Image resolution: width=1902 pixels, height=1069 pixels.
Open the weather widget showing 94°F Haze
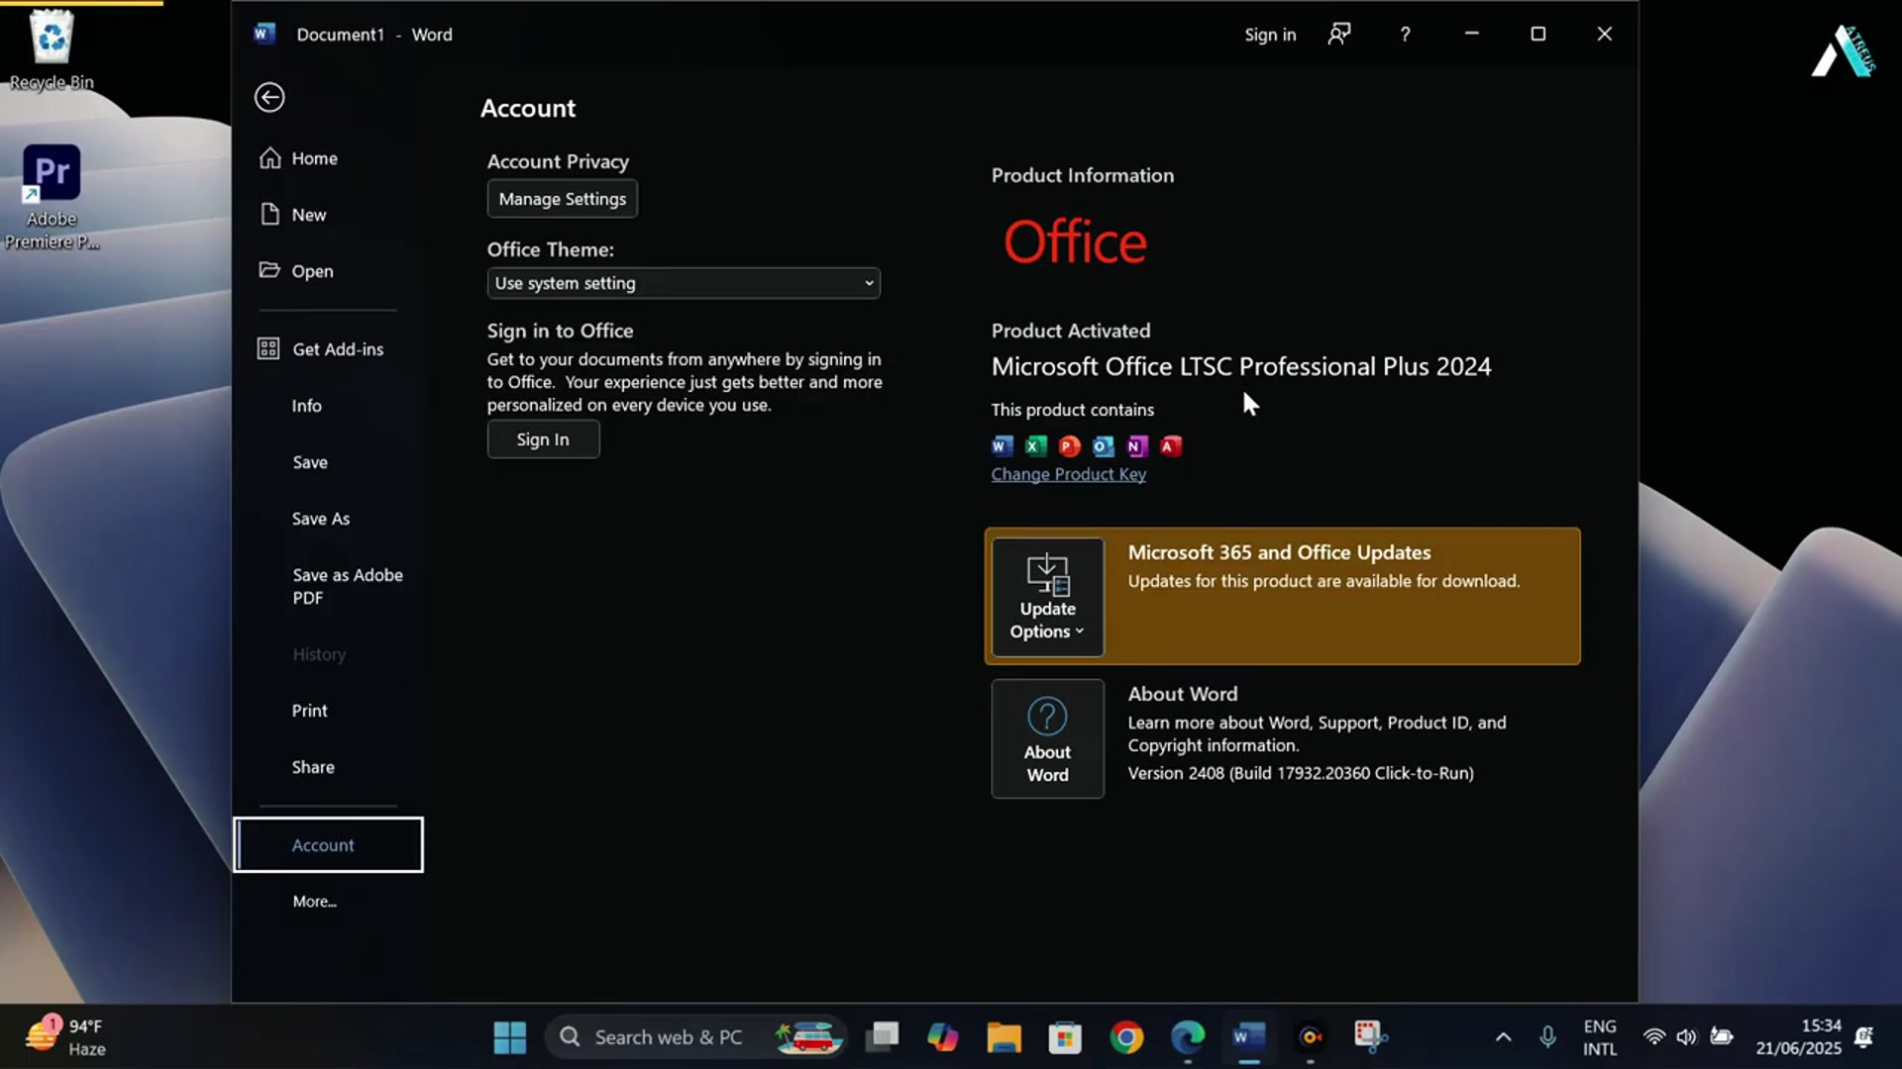(x=67, y=1037)
